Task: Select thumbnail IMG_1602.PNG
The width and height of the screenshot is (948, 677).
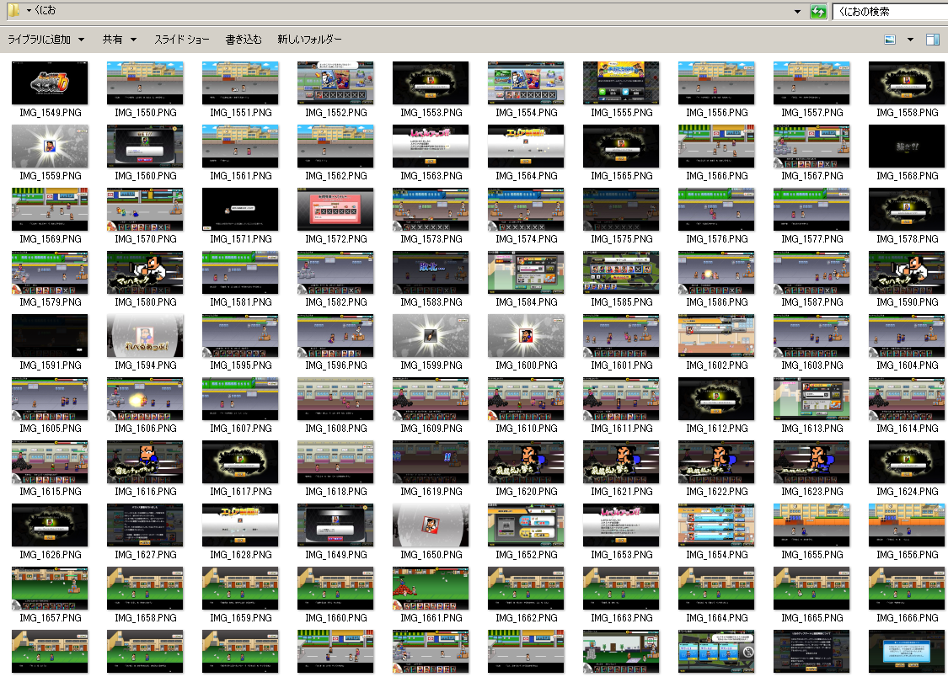Action: (x=716, y=336)
